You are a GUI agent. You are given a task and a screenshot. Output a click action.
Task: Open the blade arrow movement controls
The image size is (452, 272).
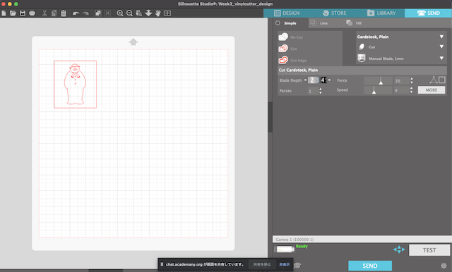[399, 249]
